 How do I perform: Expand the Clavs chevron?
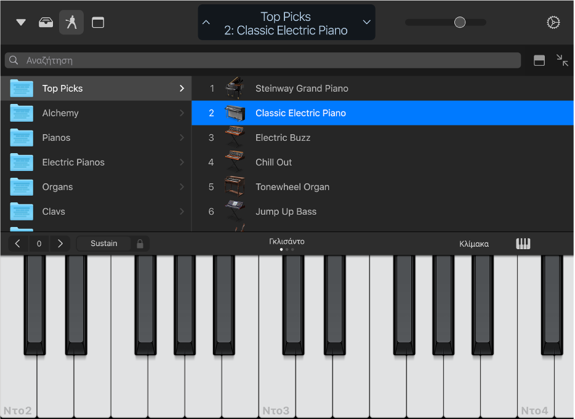[x=182, y=211]
